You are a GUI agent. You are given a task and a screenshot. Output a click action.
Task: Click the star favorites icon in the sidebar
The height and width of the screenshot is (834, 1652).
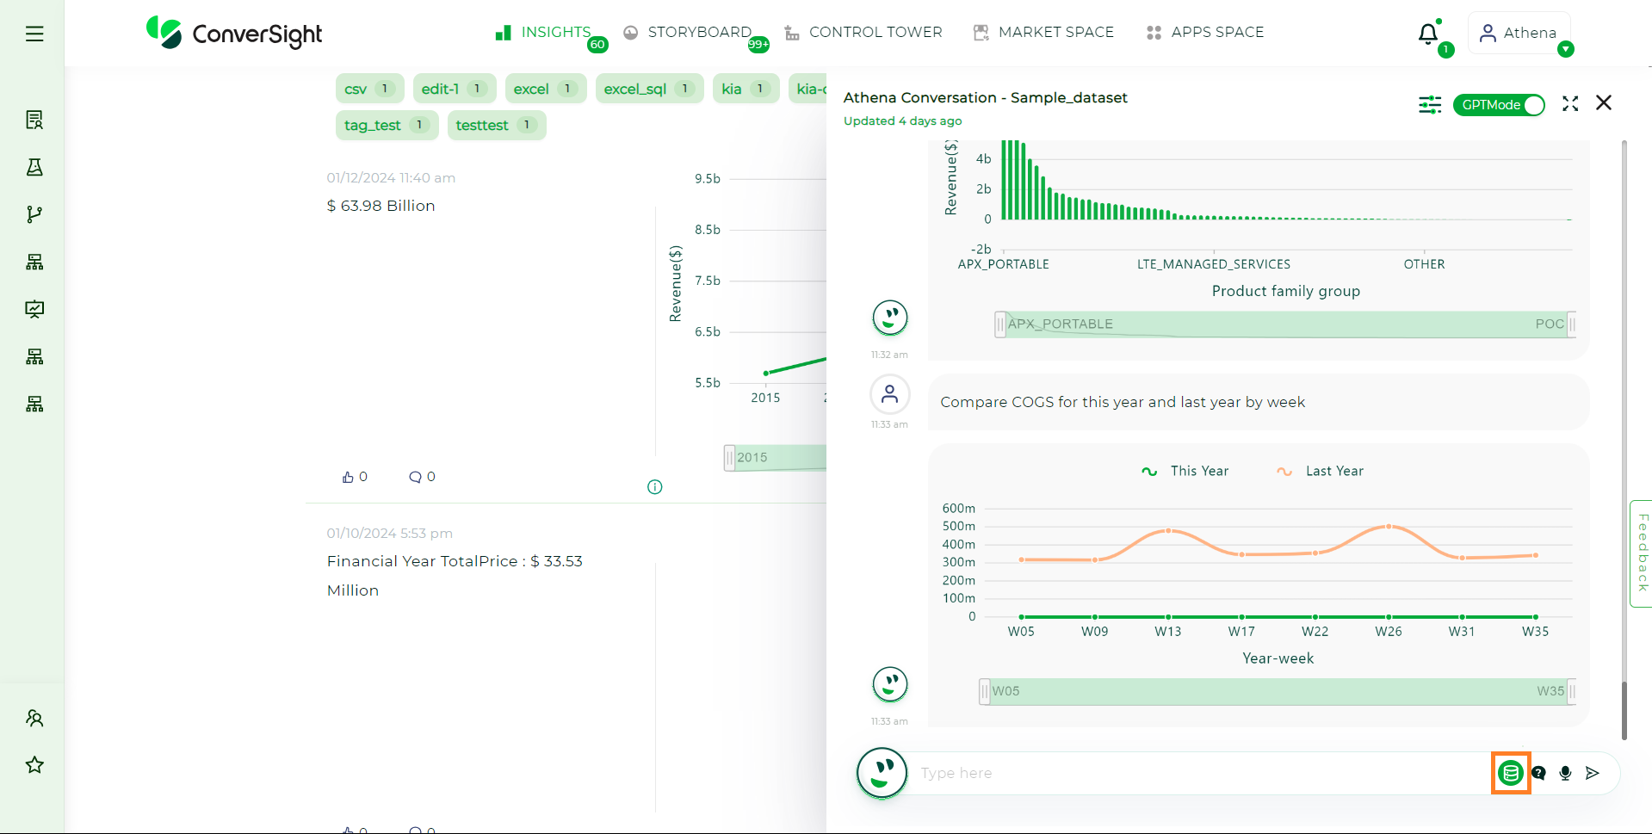[34, 764]
